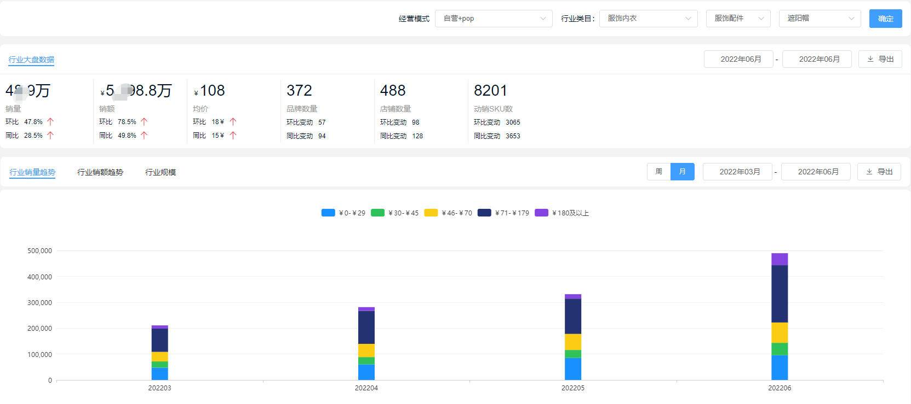Click the 销量 label

(13, 109)
